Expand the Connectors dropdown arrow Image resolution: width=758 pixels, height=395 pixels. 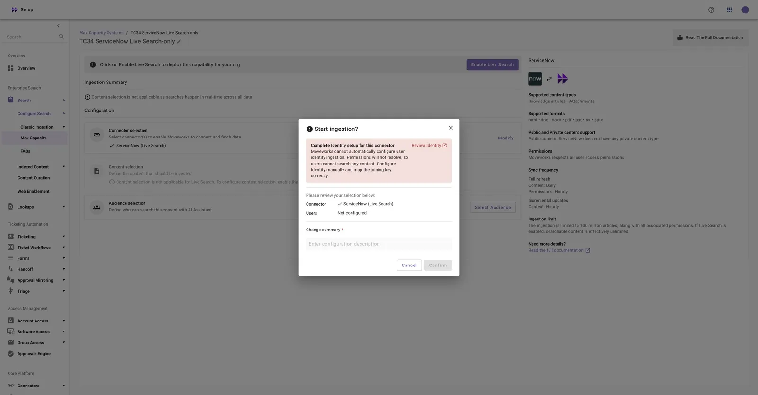point(63,386)
